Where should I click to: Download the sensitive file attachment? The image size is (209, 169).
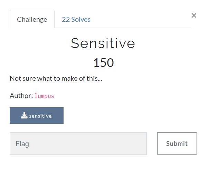pos(37,116)
